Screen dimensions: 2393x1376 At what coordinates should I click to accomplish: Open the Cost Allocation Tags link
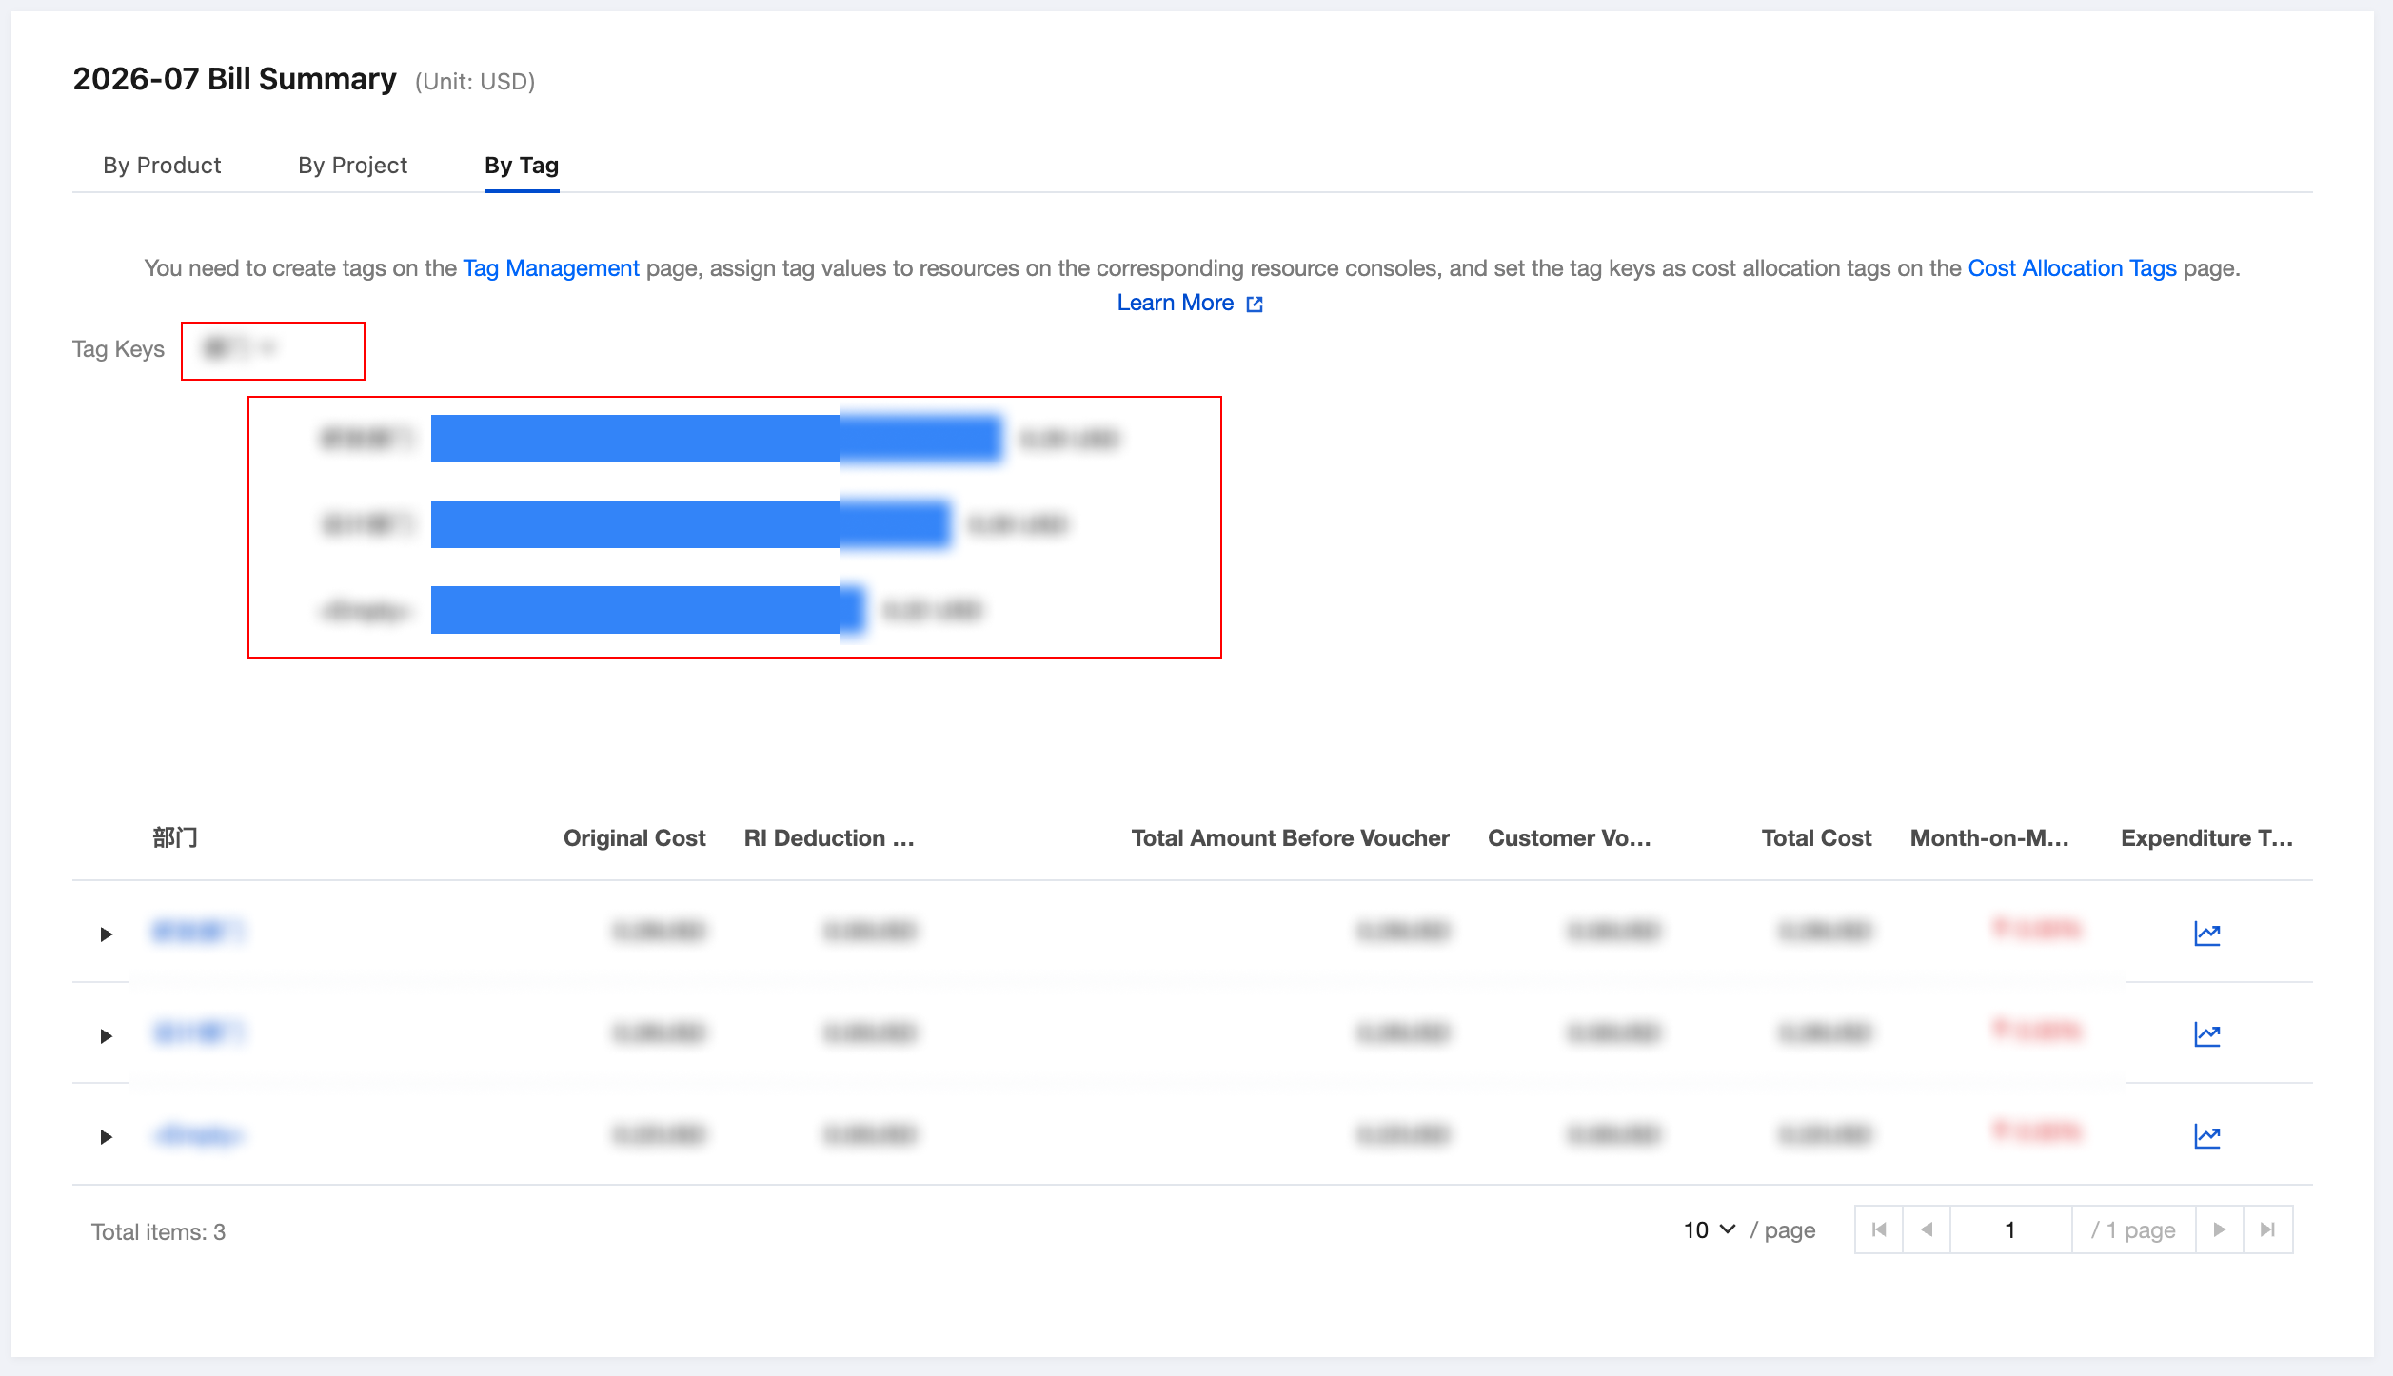point(2072,268)
